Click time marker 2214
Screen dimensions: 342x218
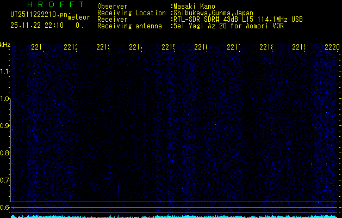[x=135, y=47]
